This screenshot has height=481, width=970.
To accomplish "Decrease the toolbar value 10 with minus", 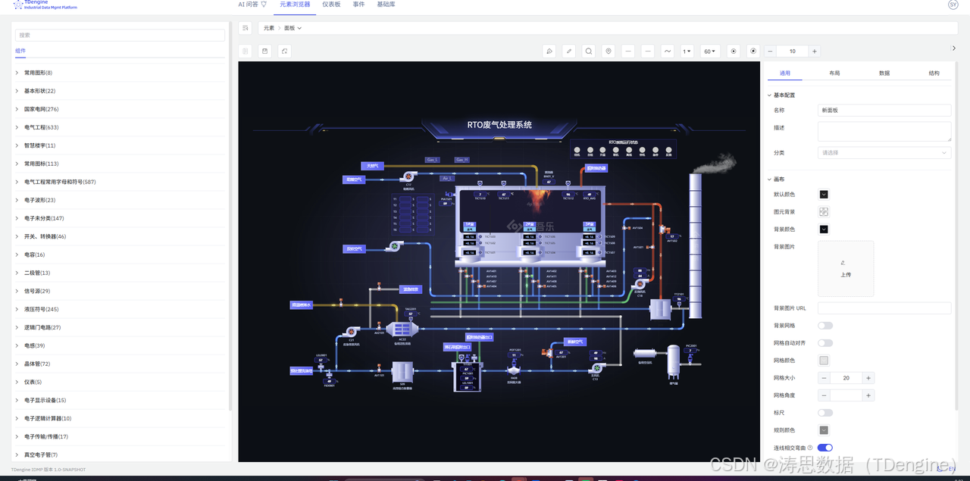I will tap(770, 52).
